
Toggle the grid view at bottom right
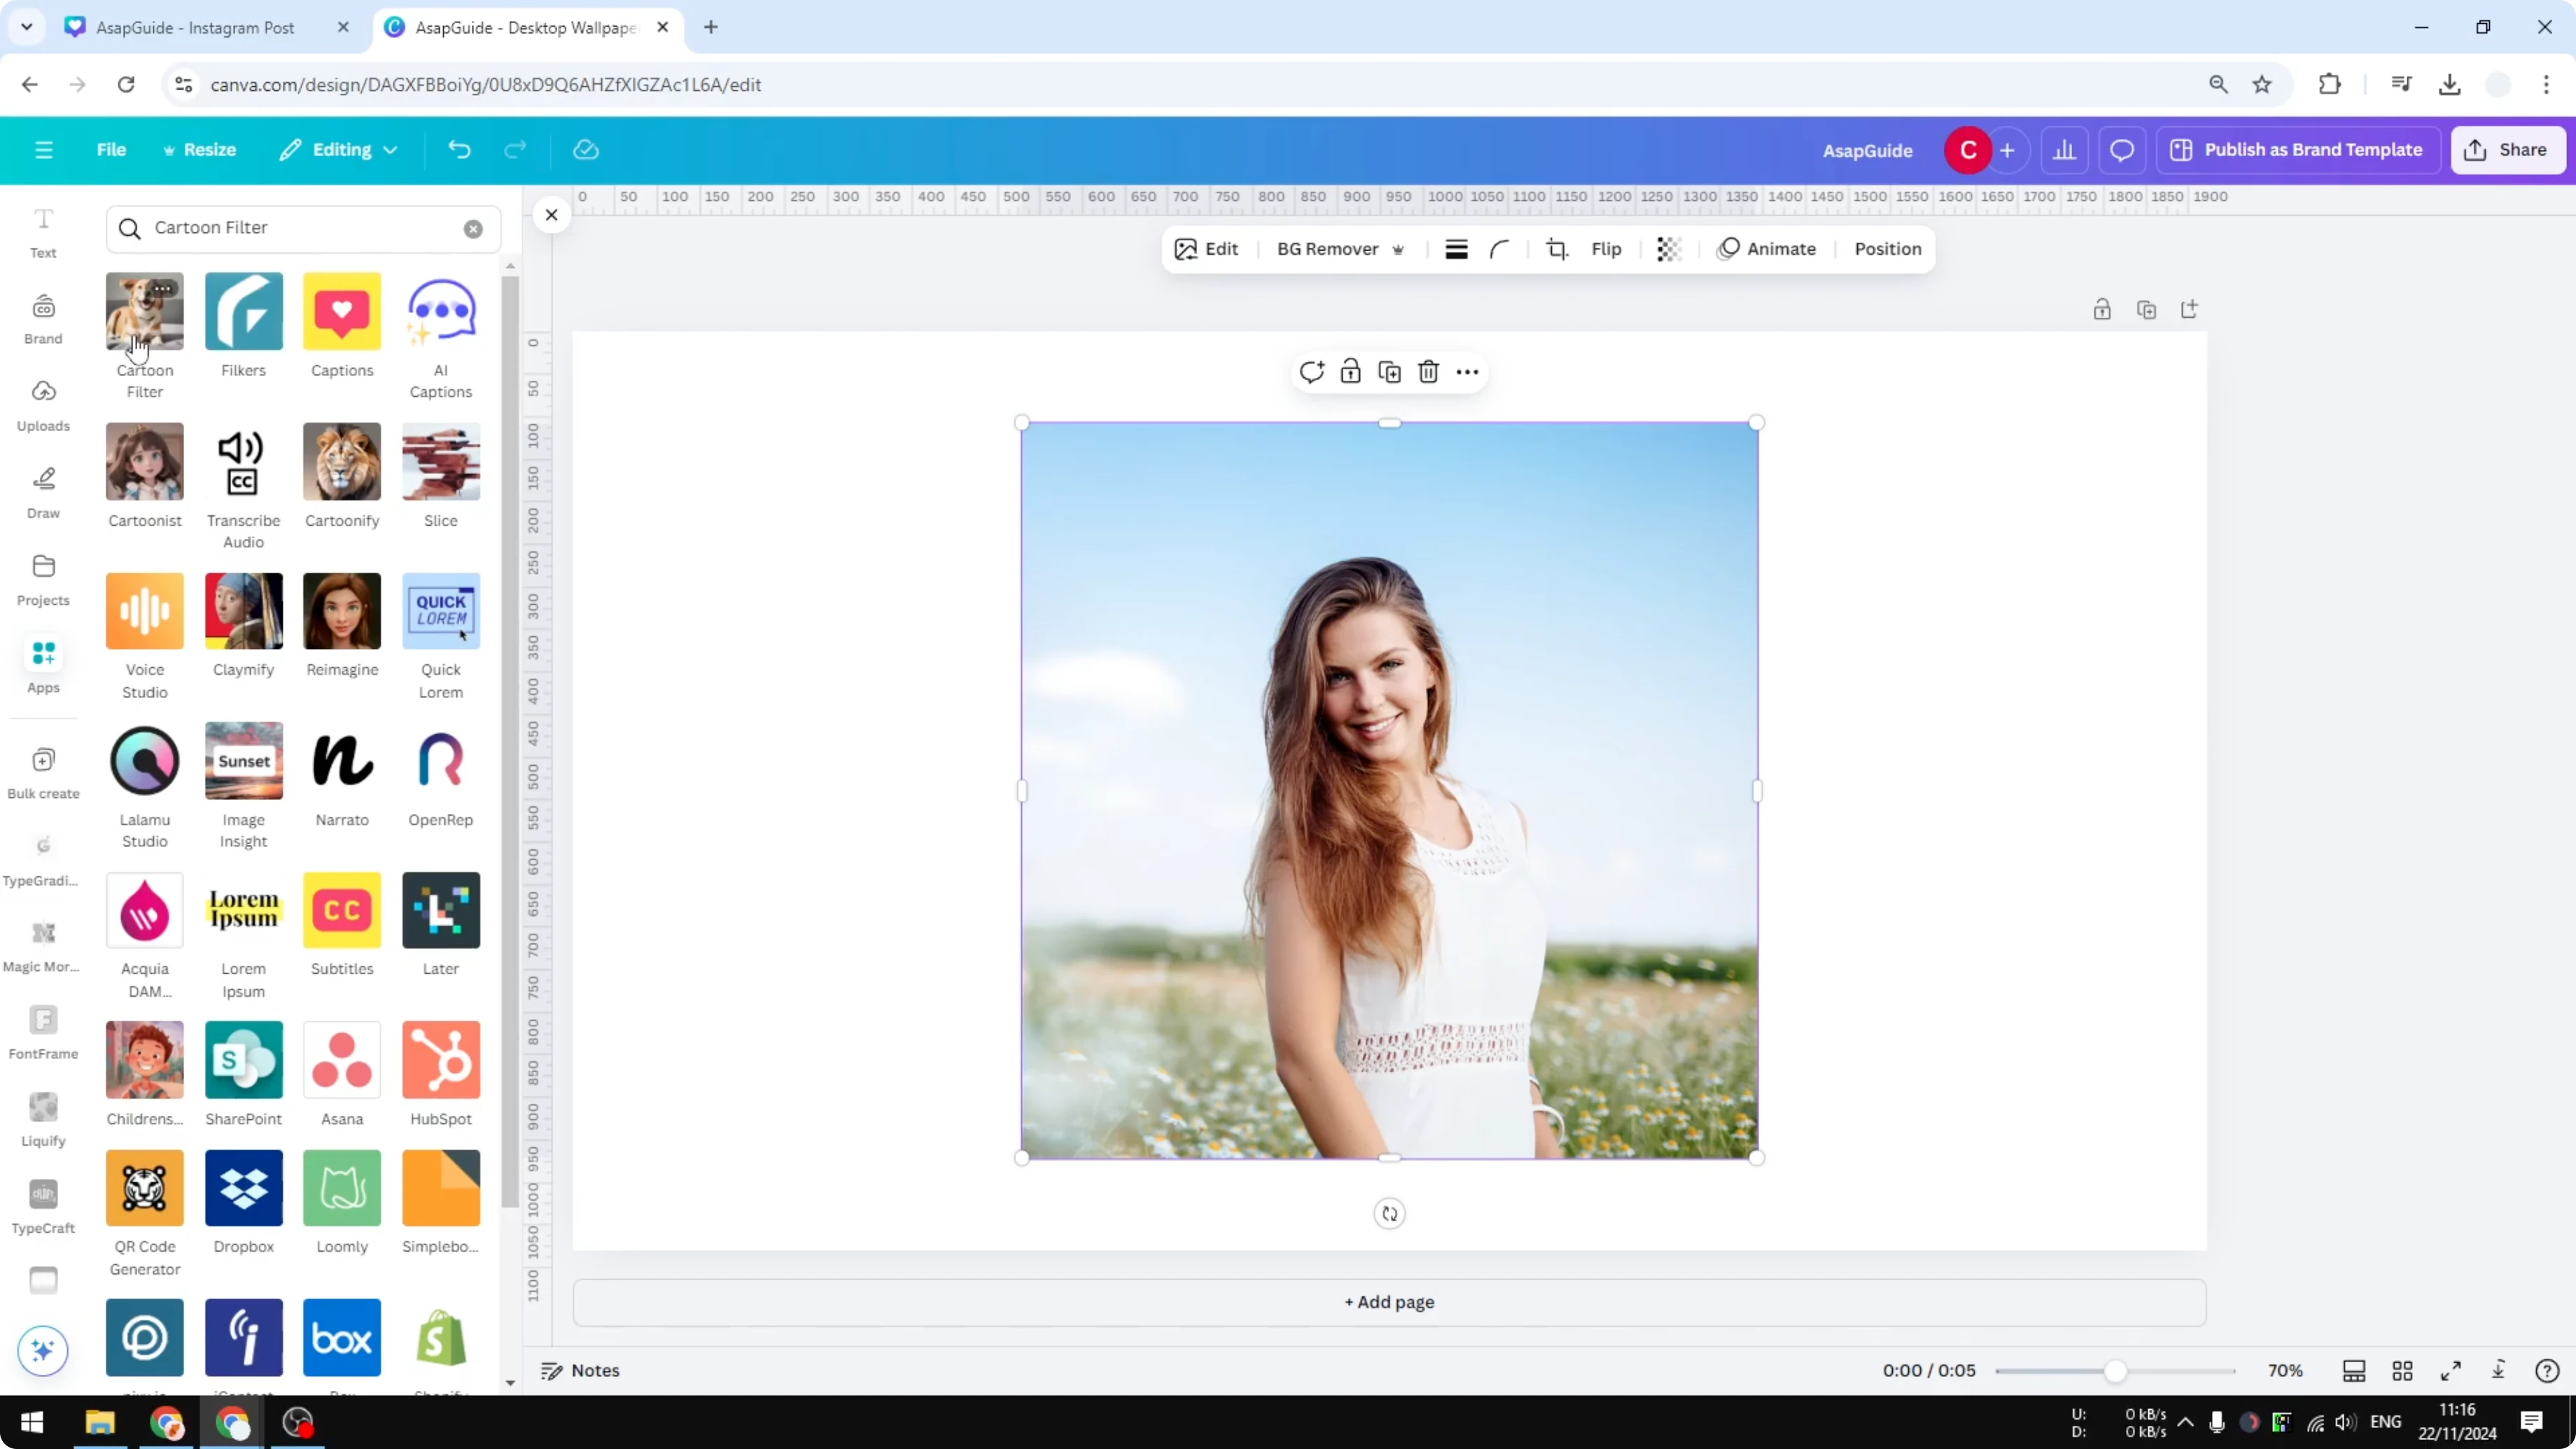[x=2403, y=1370]
